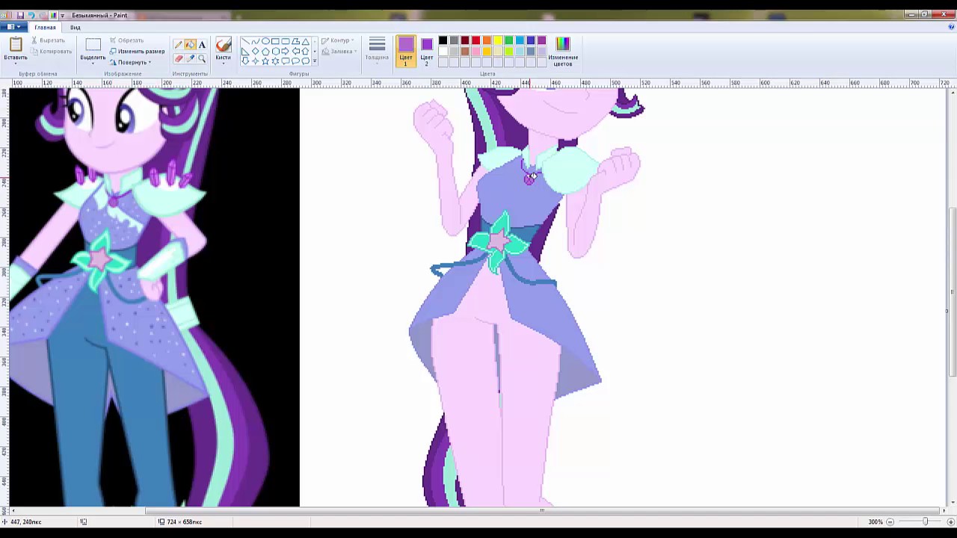Choose the Left arrow shape
This screenshot has height=538, width=957.
pos(295,51)
